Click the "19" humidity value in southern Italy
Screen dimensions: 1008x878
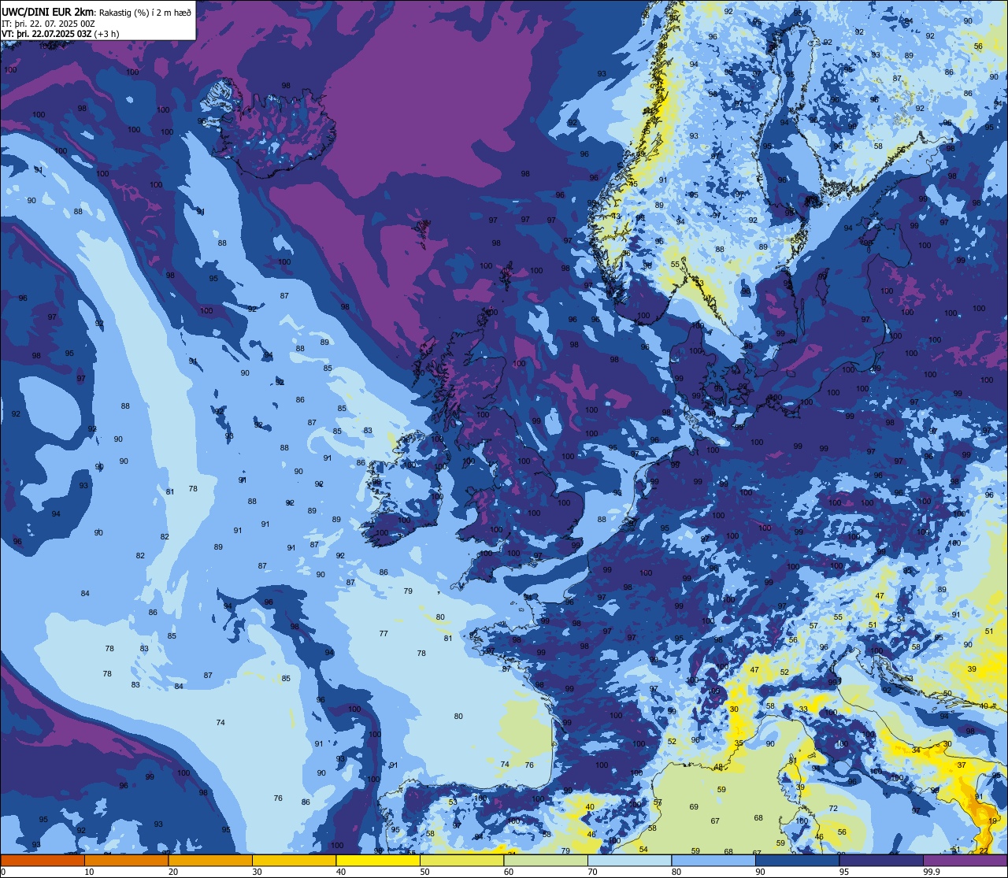pos(992,821)
